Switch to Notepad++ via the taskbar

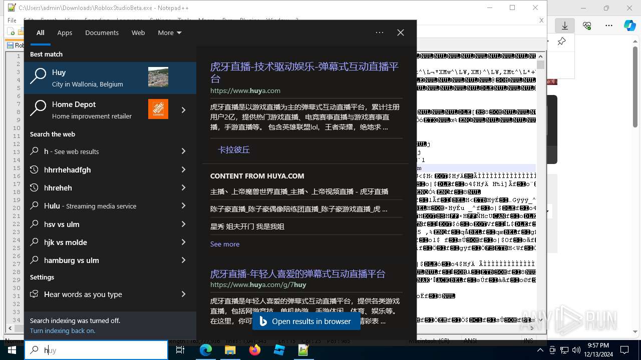303,350
